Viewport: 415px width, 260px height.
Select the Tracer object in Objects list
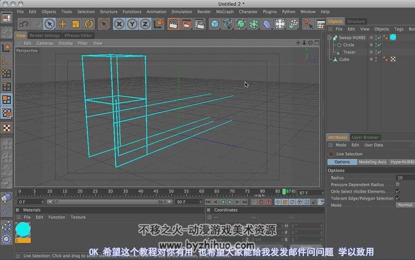[349, 52]
